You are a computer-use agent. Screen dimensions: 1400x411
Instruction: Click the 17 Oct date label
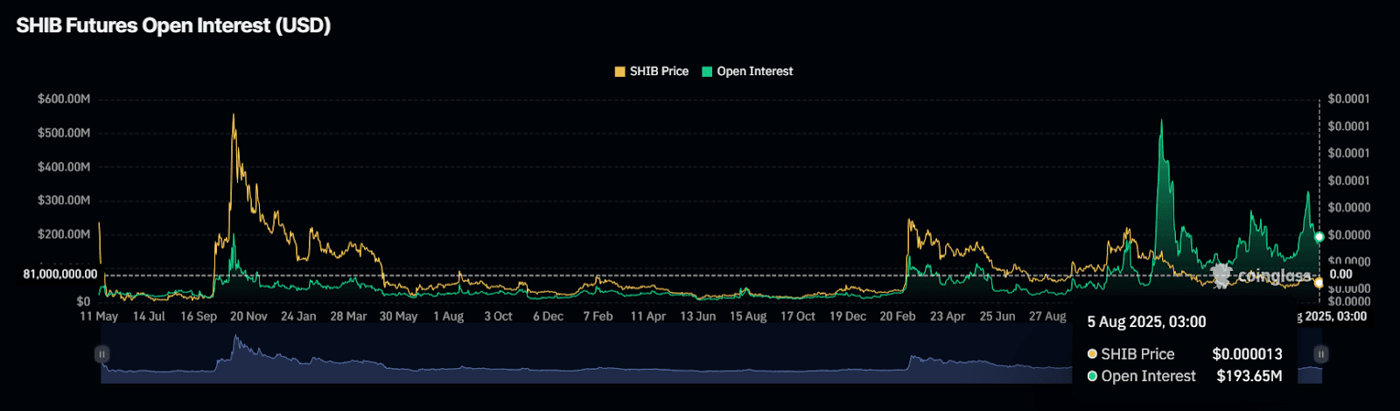click(798, 317)
